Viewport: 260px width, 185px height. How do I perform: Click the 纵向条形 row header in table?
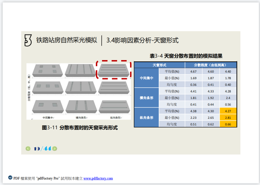click(x=146, y=118)
